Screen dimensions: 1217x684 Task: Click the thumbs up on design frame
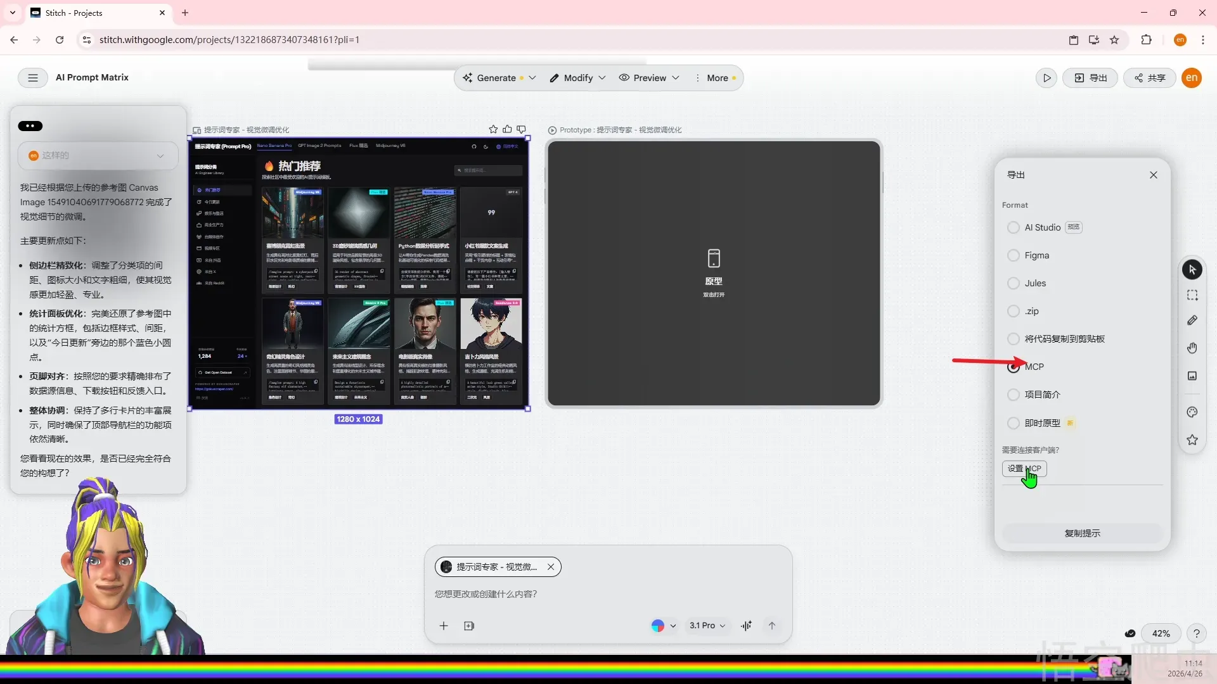pyautogui.click(x=507, y=129)
